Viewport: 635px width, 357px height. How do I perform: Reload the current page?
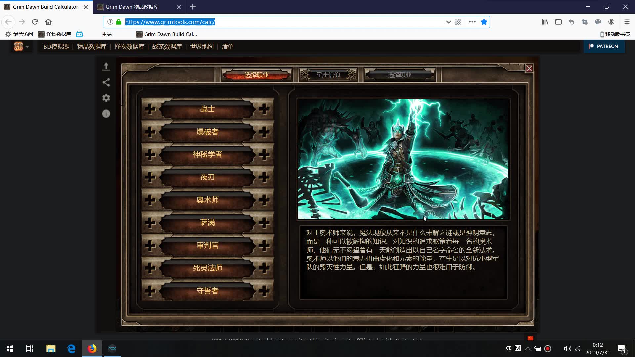click(35, 22)
